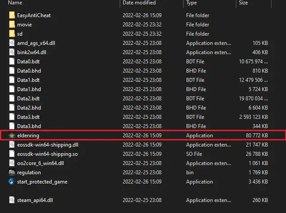Click the 3 436 KB size value
This screenshot has height=213, width=286.
pos(258,182)
